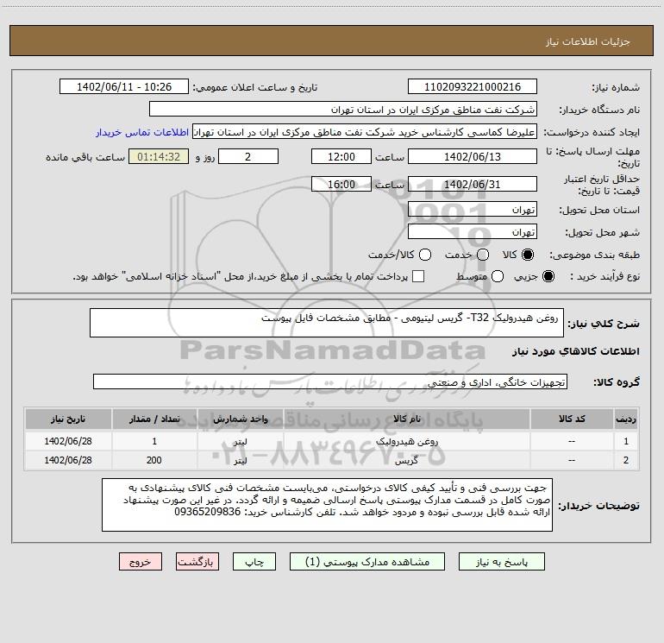Click the quantity cell showing 1
664x643 pixels.
pyautogui.click(x=154, y=441)
